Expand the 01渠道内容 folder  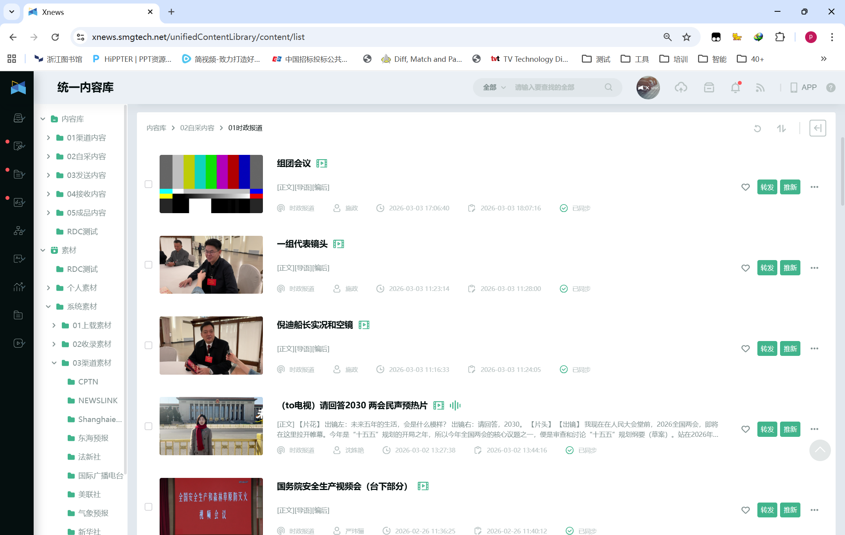(49, 138)
